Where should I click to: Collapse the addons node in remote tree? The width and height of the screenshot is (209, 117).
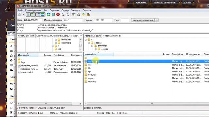coord(89,43)
